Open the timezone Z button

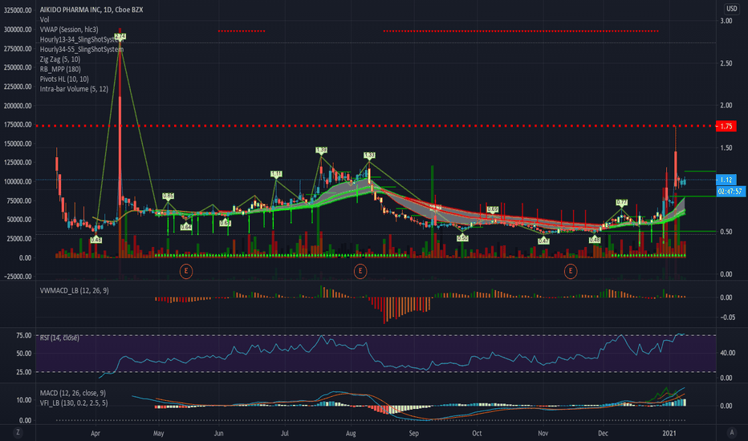18,432
